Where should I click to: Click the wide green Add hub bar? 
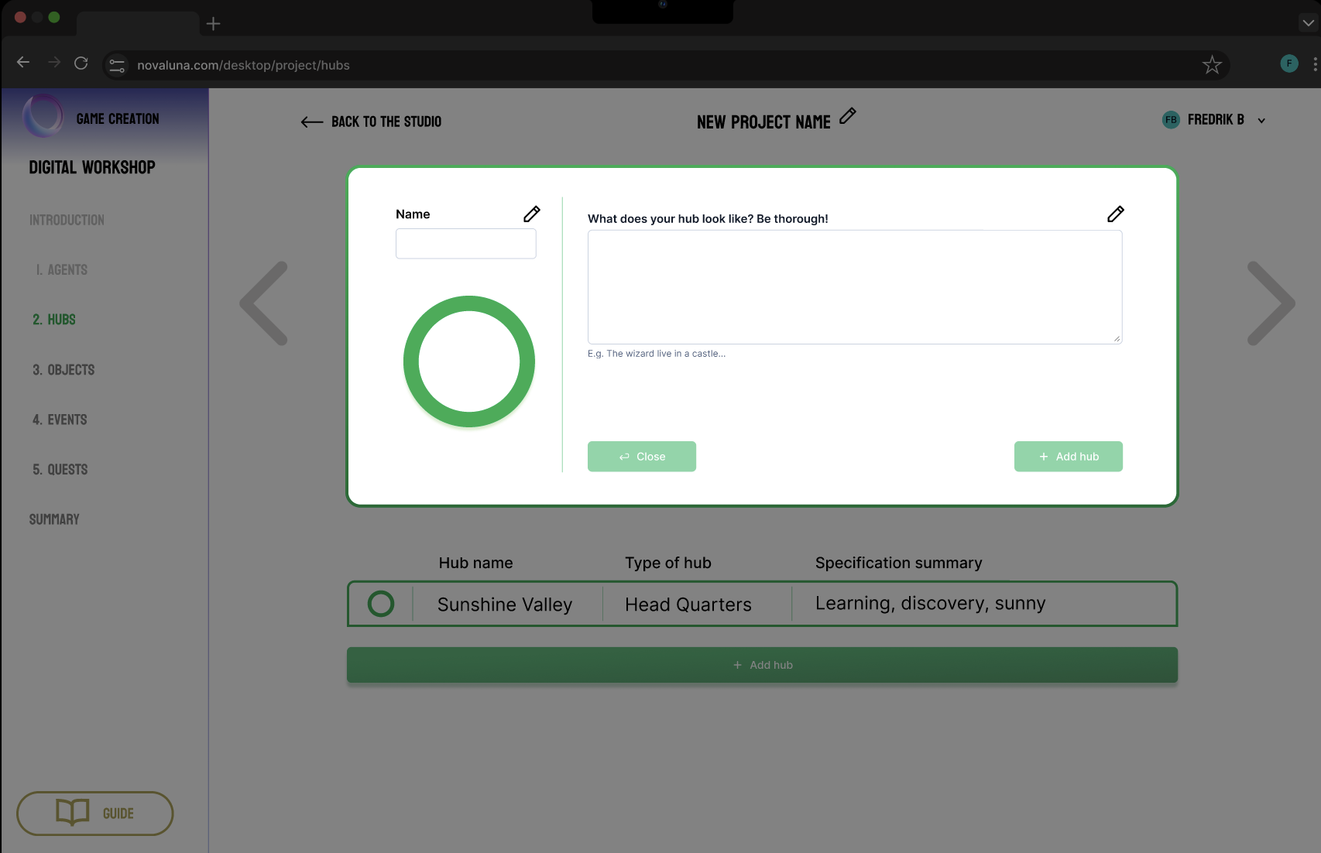pos(762,665)
